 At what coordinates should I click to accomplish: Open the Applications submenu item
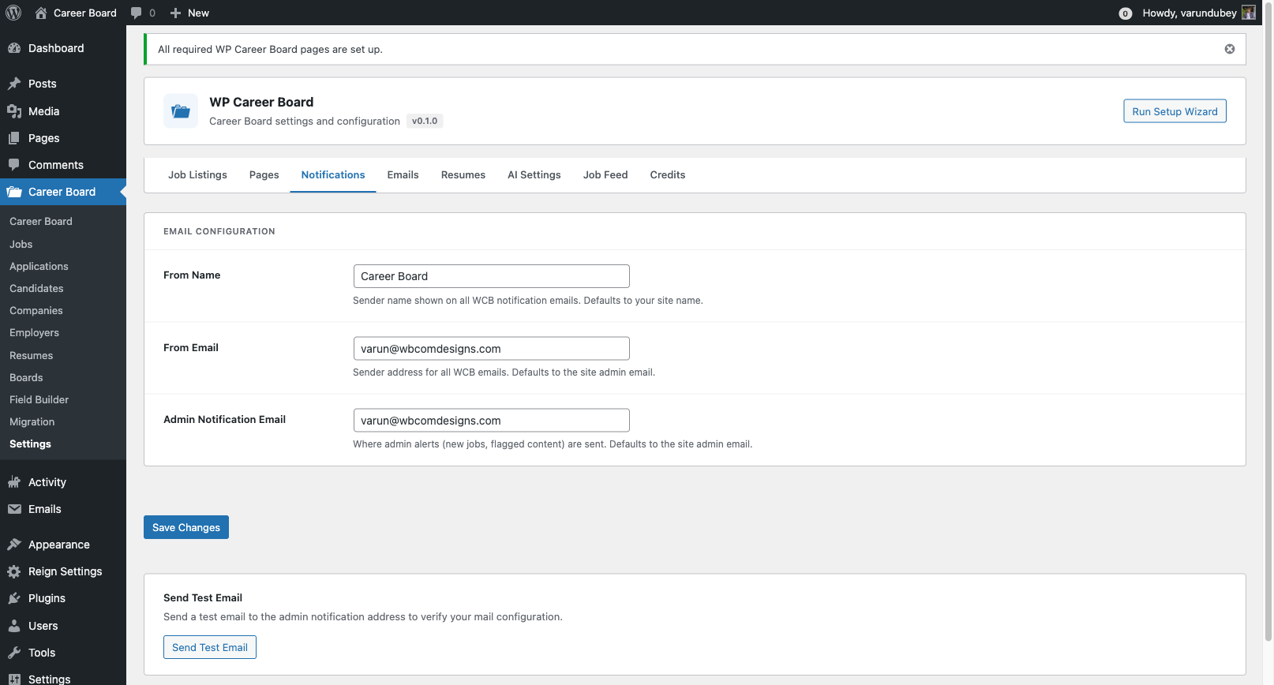point(39,267)
